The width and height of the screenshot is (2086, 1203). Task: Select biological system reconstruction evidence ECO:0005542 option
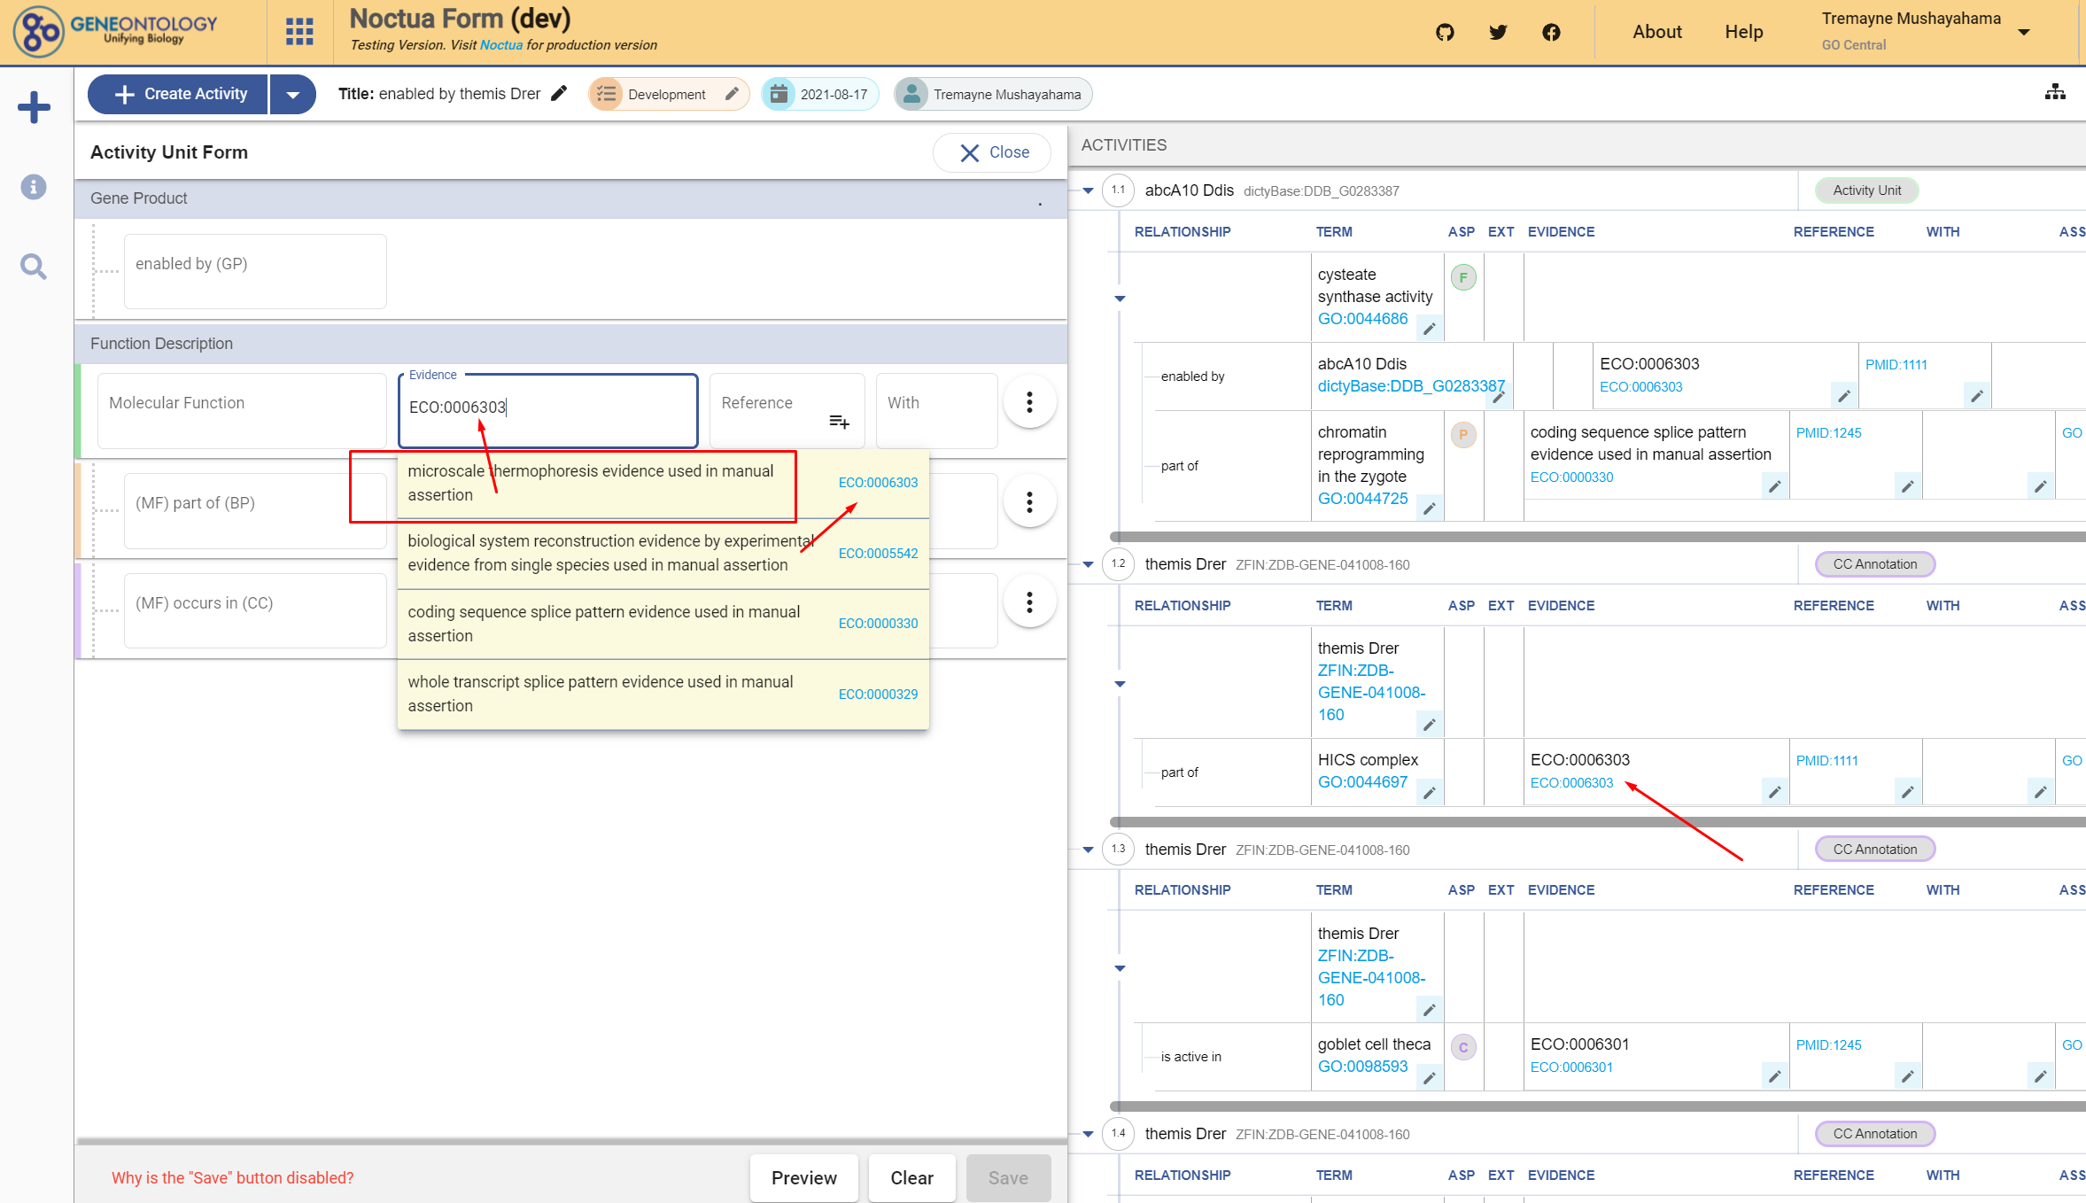click(x=663, y=554)
